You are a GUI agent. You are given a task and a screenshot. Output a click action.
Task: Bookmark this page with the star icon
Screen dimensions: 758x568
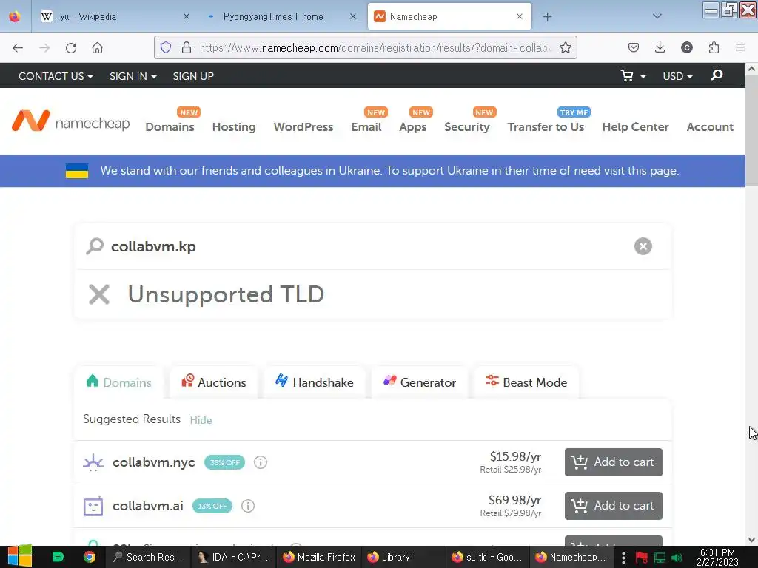pos(565,48)
